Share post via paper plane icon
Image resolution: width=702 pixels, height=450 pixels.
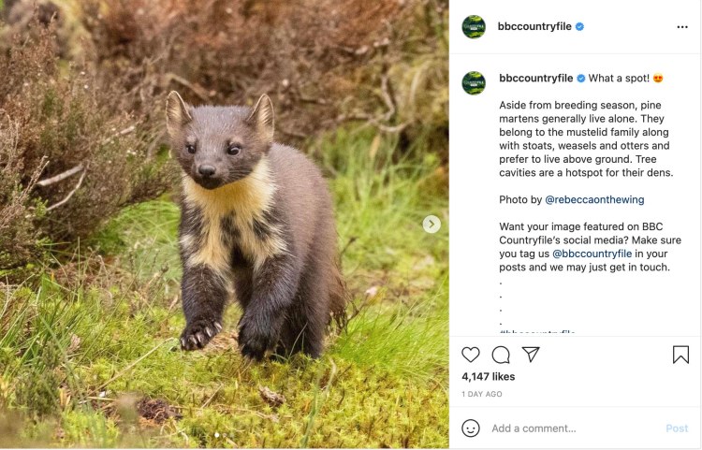tap(531, 355)
